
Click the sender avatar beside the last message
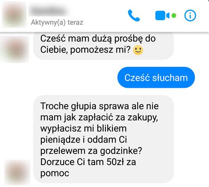(17, 172)
